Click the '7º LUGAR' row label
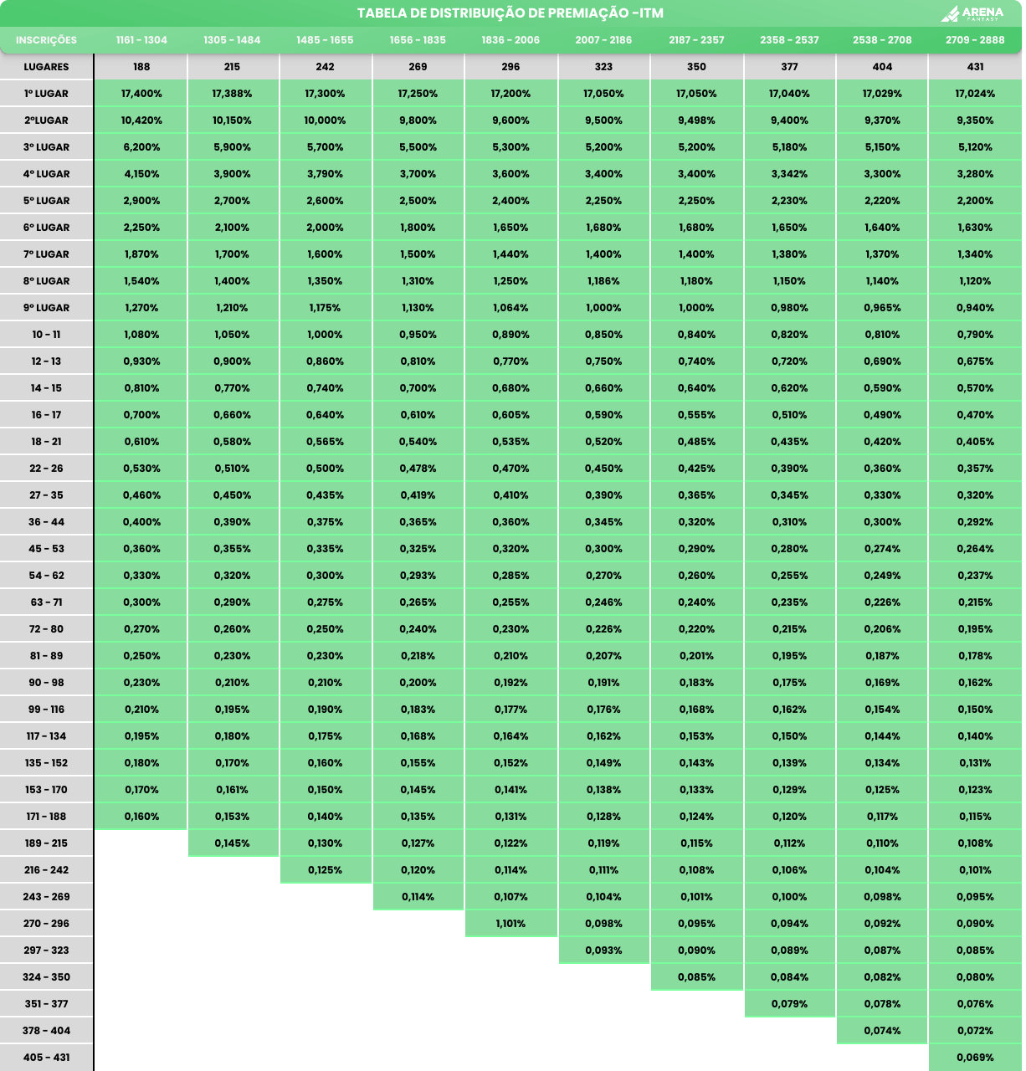This screenshot has width=1026, height=1071. click(x=46, y=254)
